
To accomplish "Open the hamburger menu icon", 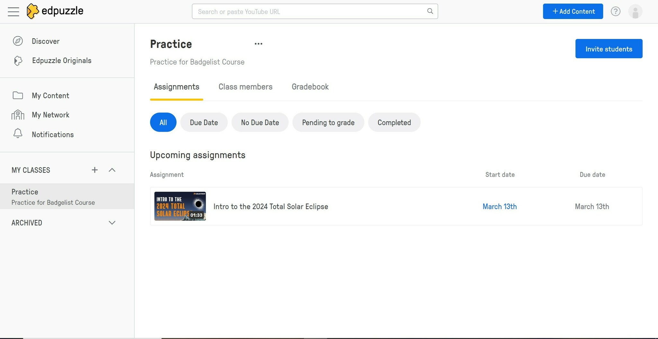I will (x=13, y=12).
